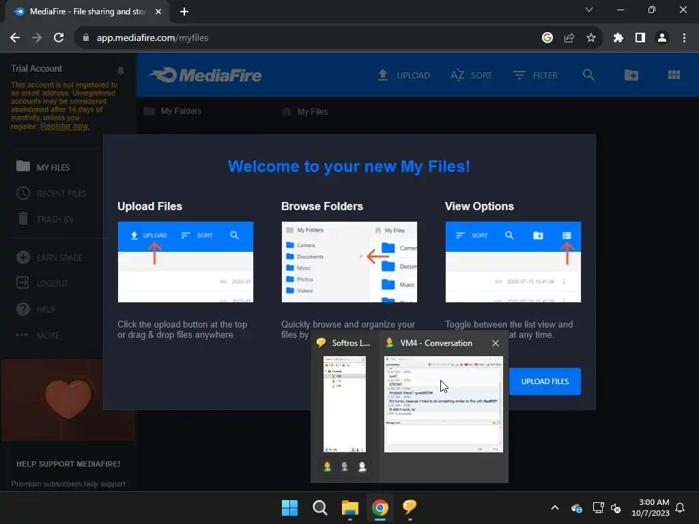Image resolution: width=699 pixels, height=524 pixels.
Task: Click the heart support banner image
Action: pyautogui.click(x=68, y=400)
